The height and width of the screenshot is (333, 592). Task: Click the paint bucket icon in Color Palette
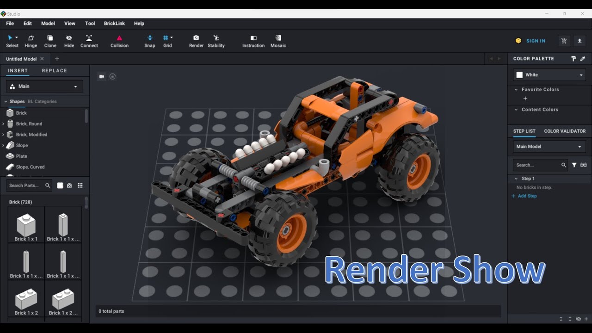pos(573,59)
